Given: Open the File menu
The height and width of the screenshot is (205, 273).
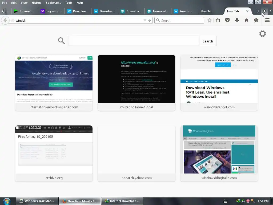Looking at the screenshot, I should pos(5,3).
